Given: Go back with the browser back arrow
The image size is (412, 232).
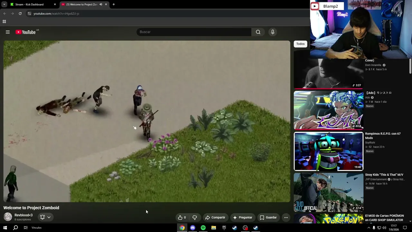Looking at the screenshot, I should 5,14.
